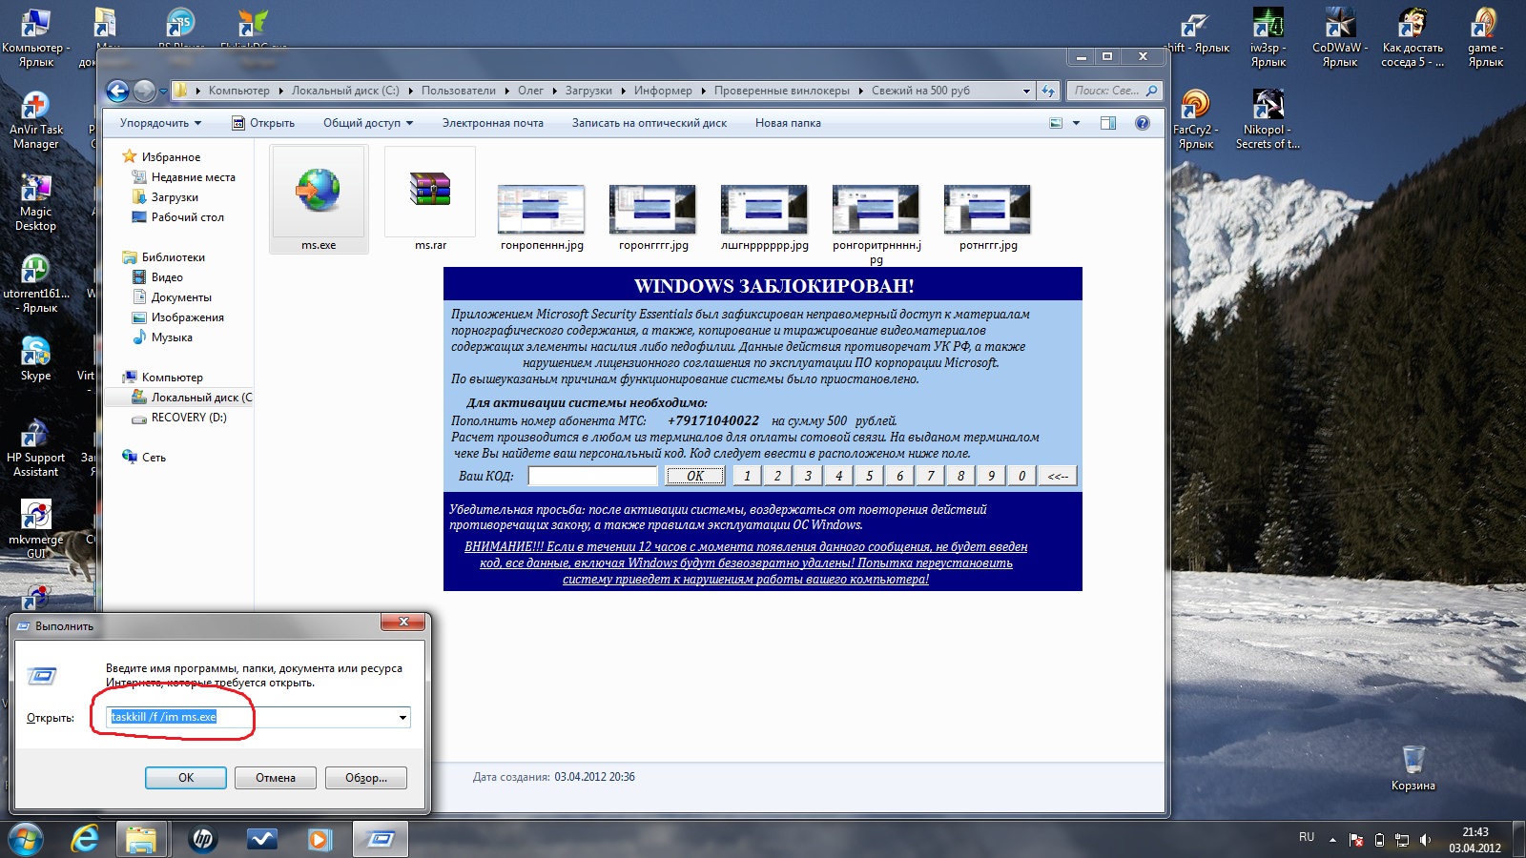Screen dimensions: 1526x858
Task: Click digit 0 on the blocker keypad
Action: pyautogui.click(x=1021, y=476)
